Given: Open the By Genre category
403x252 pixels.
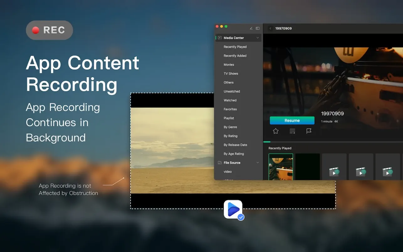Looking at the screenshot, I should 230,127.
